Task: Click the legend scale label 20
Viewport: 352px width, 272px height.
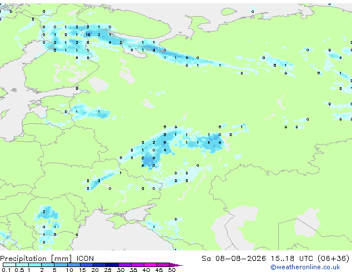Action: click(95, 270)
